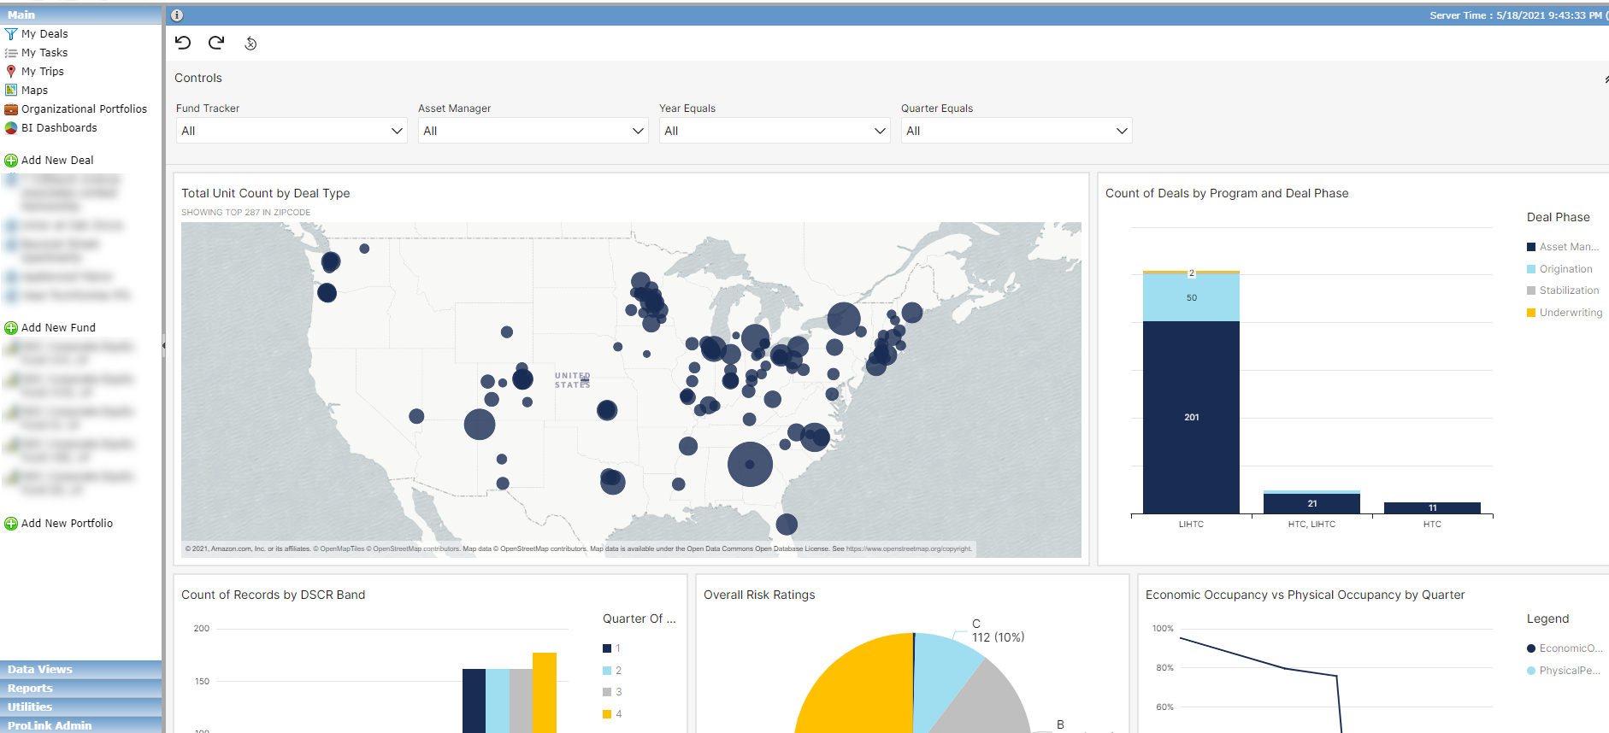Toggle quarter 2 legend swatch

[x=607, y=671]
